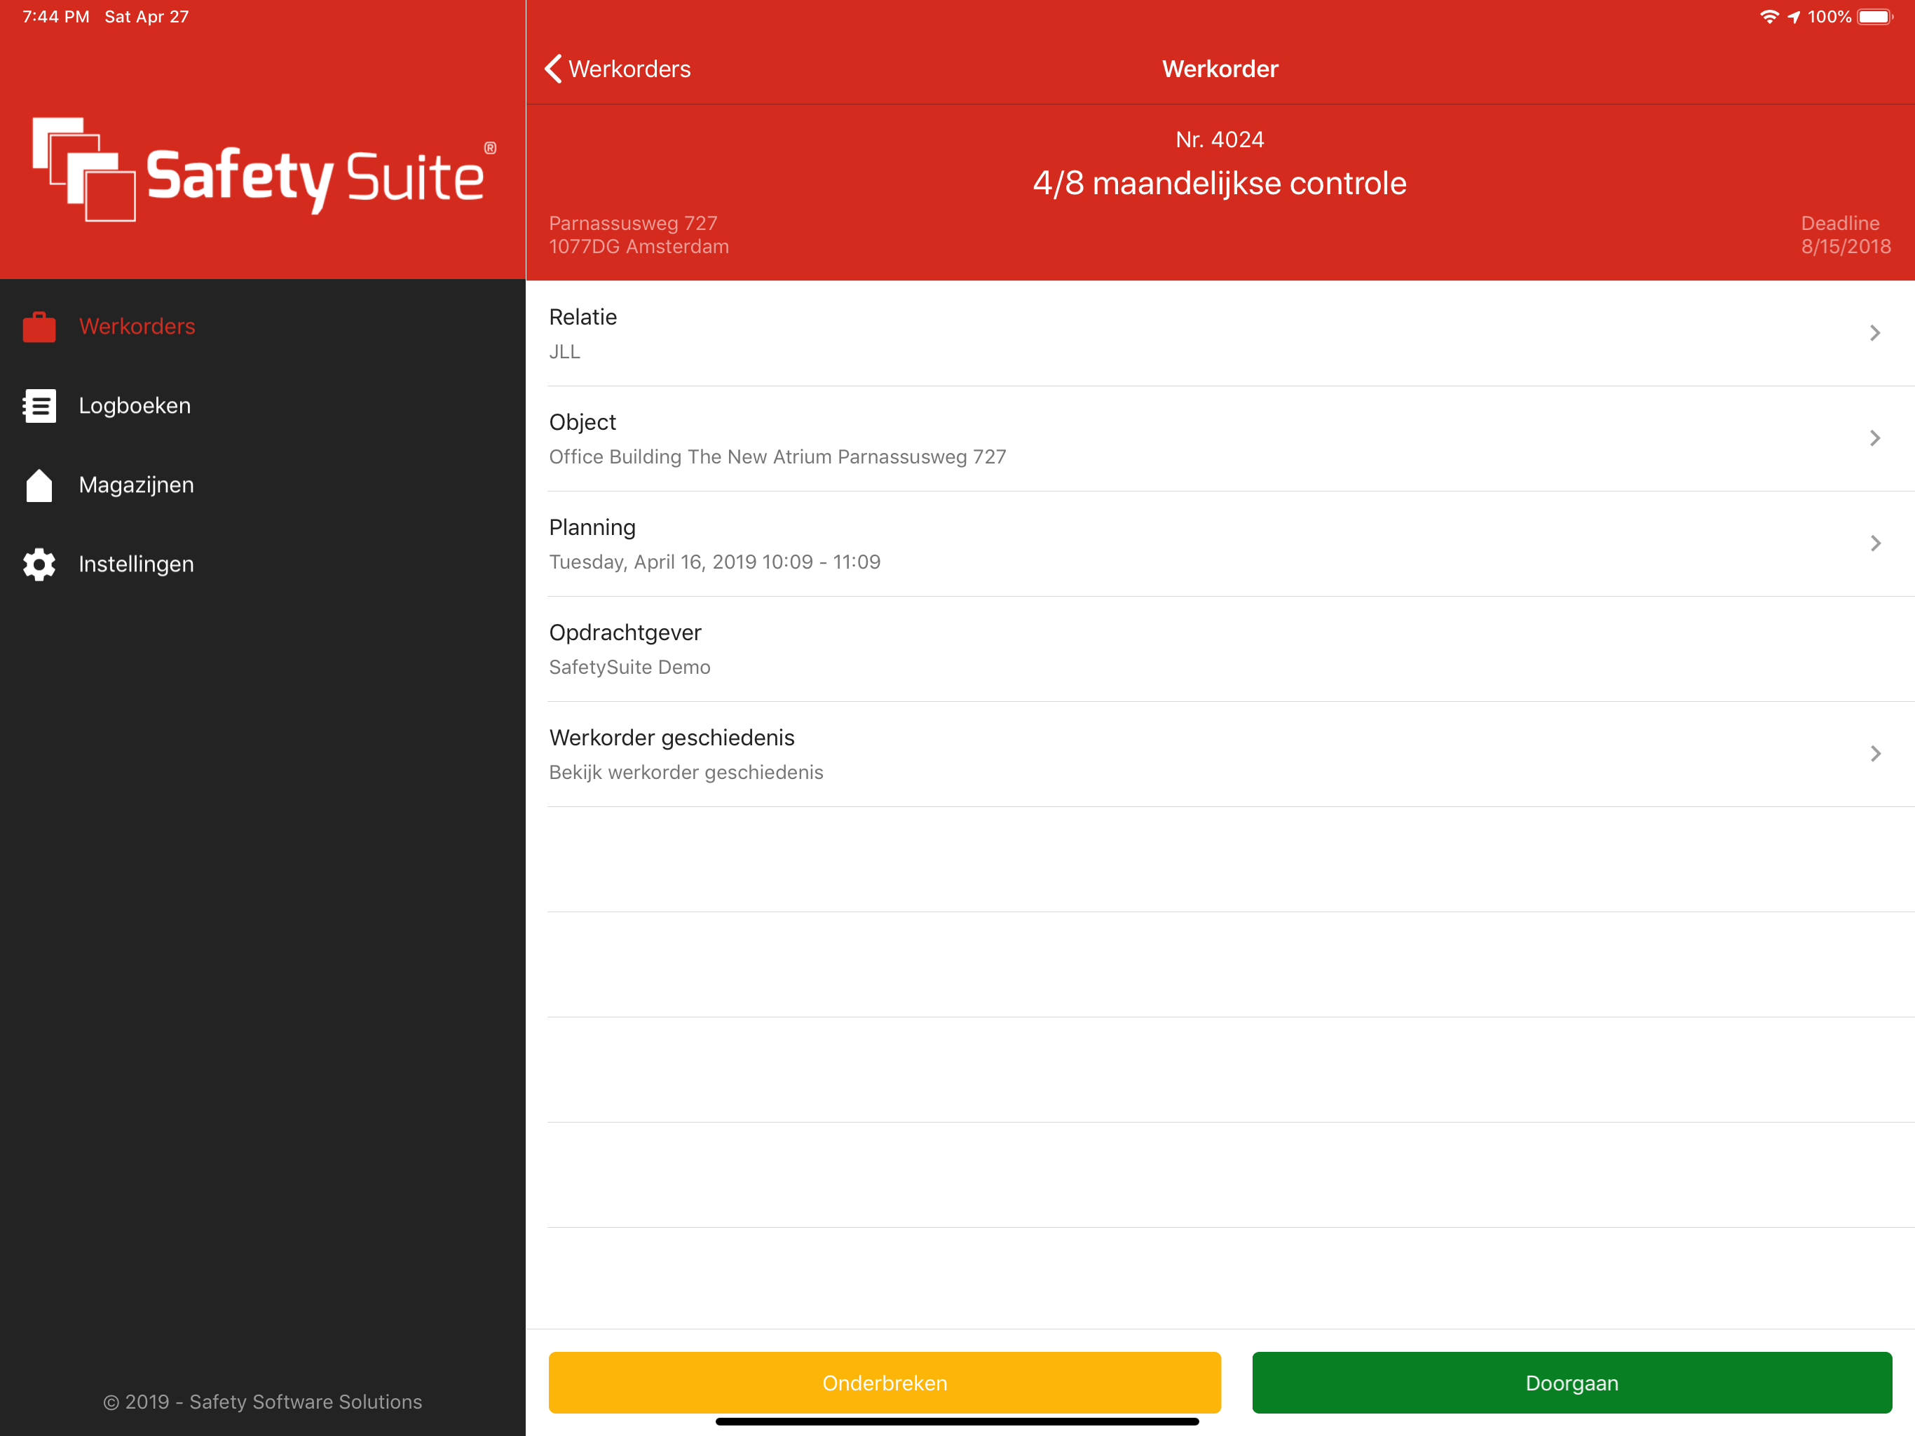Click the 2019 Safety Software Solutions footer
1915x1436 pixels.
click(262, 1402)
